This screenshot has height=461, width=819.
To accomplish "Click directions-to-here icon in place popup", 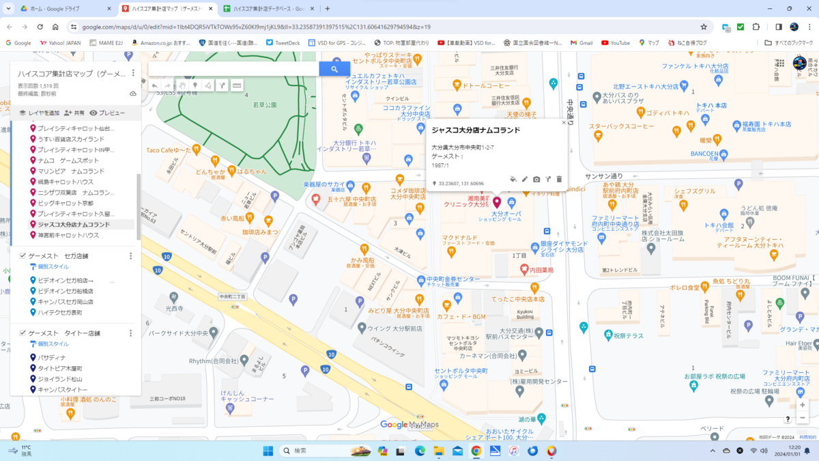I will coord(547,179).
